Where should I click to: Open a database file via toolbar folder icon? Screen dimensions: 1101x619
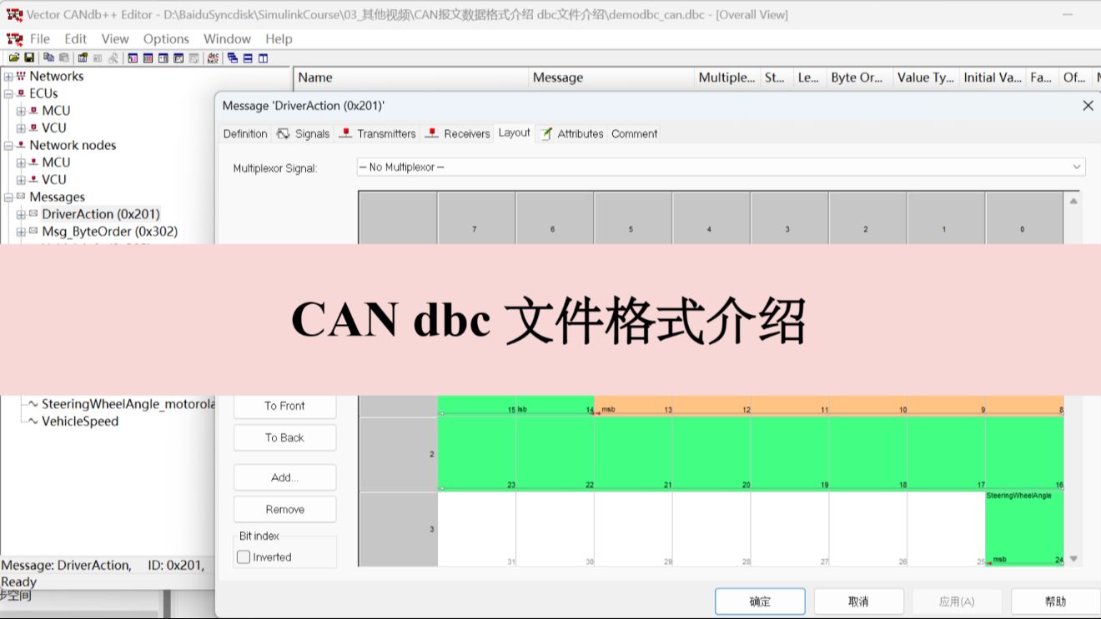pyautogui.click(x=14, y=57)
